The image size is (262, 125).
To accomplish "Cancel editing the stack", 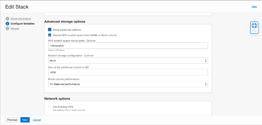I will 37,120.
